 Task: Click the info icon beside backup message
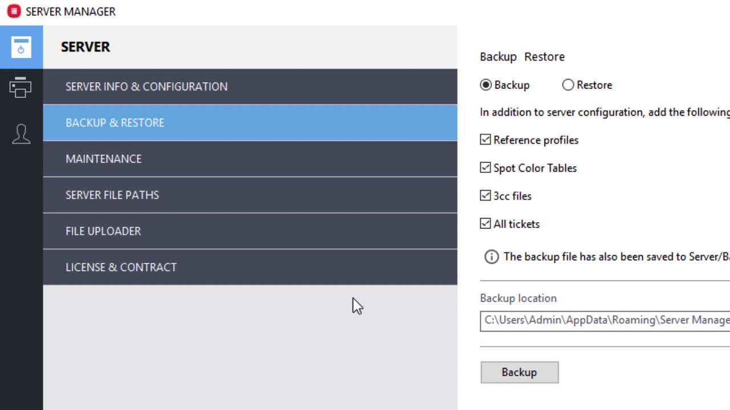[491, 257]
